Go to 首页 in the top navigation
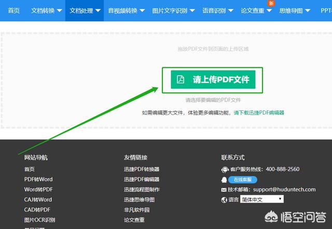This screenshot has width=332, height=229. pyautogui.click(x=14, y=10)
